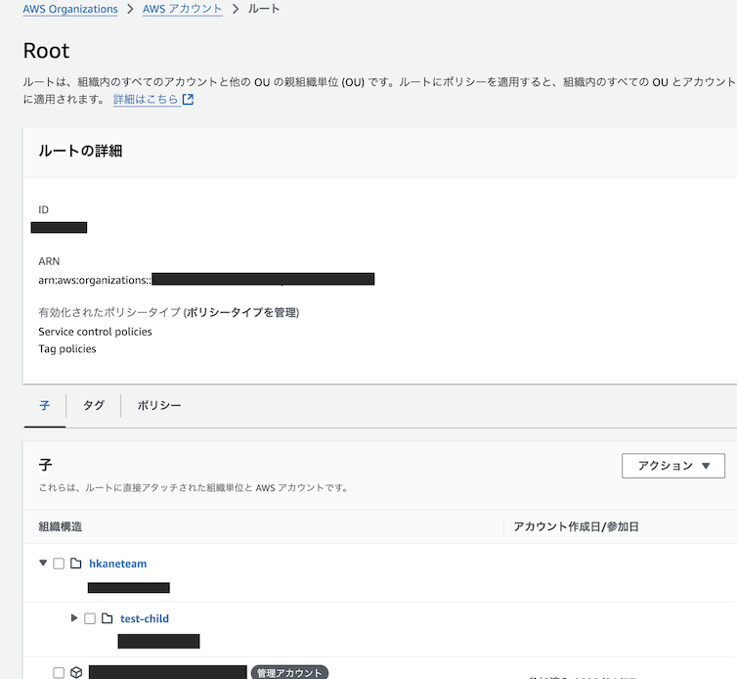Click the Service control policies text
737x679 pixels.
[96, 332]
